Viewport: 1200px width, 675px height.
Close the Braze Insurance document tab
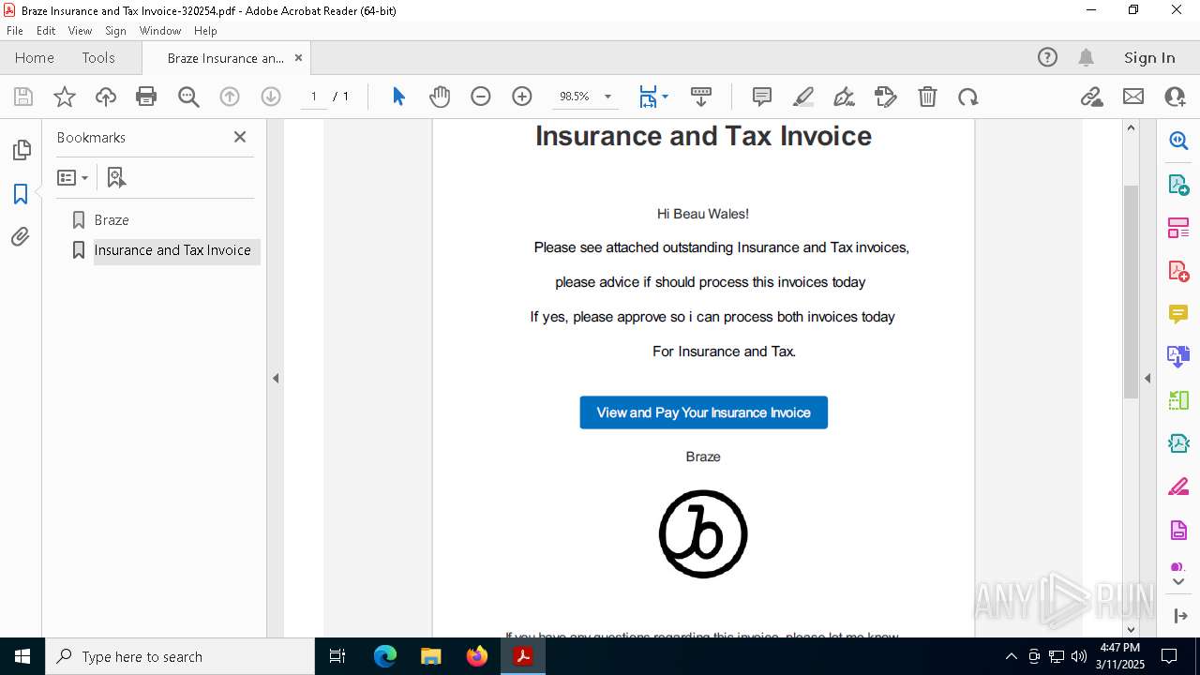(x=298, y=58)
